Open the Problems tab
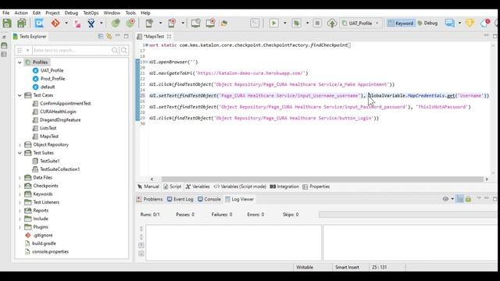500x281 pixels. [149, 199]
